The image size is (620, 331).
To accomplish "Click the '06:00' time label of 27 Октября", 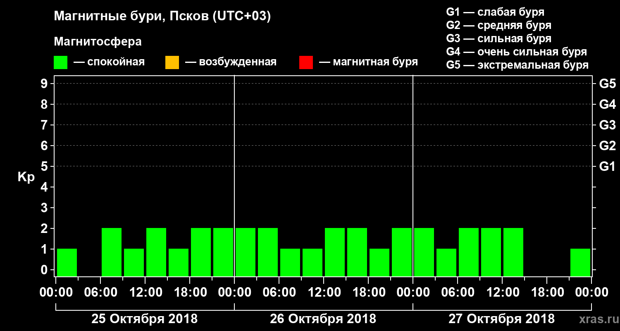I will coord(458,292).
